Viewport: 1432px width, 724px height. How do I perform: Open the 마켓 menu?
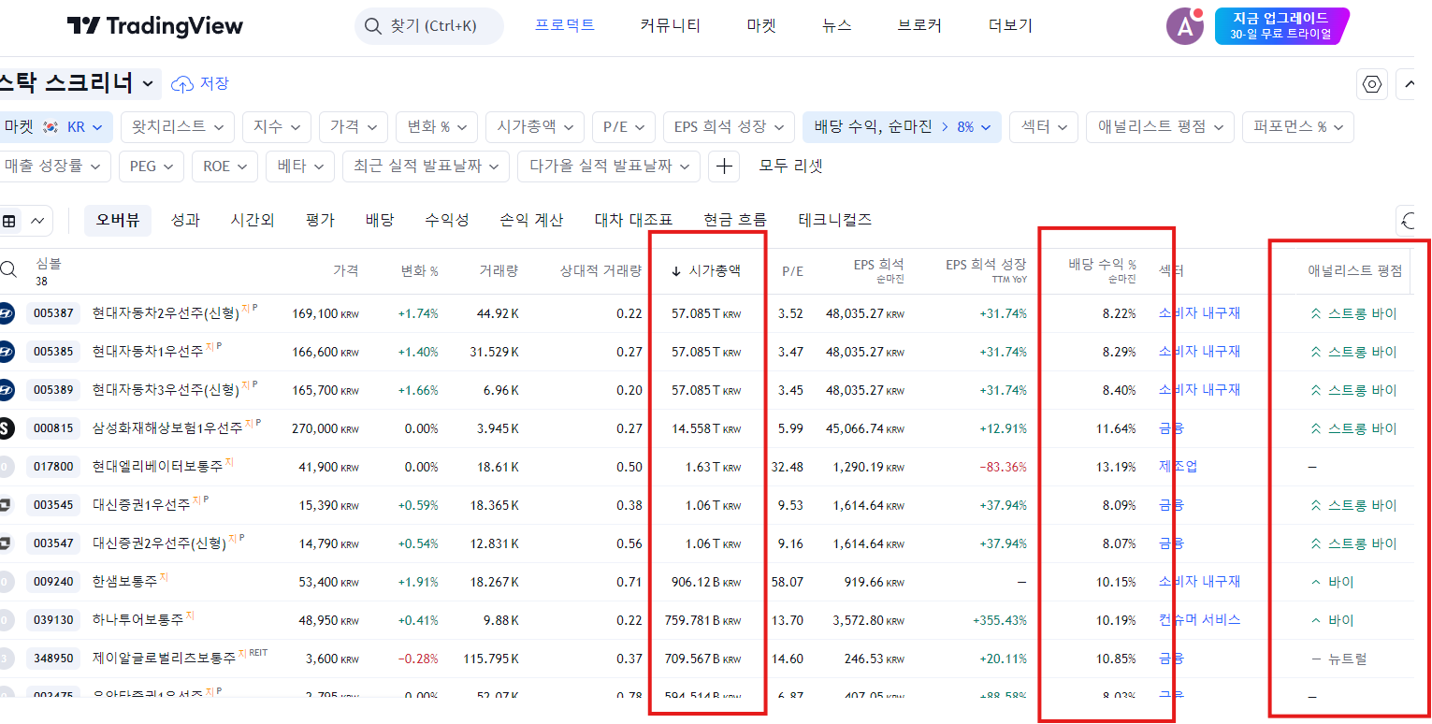pos(761,25)
